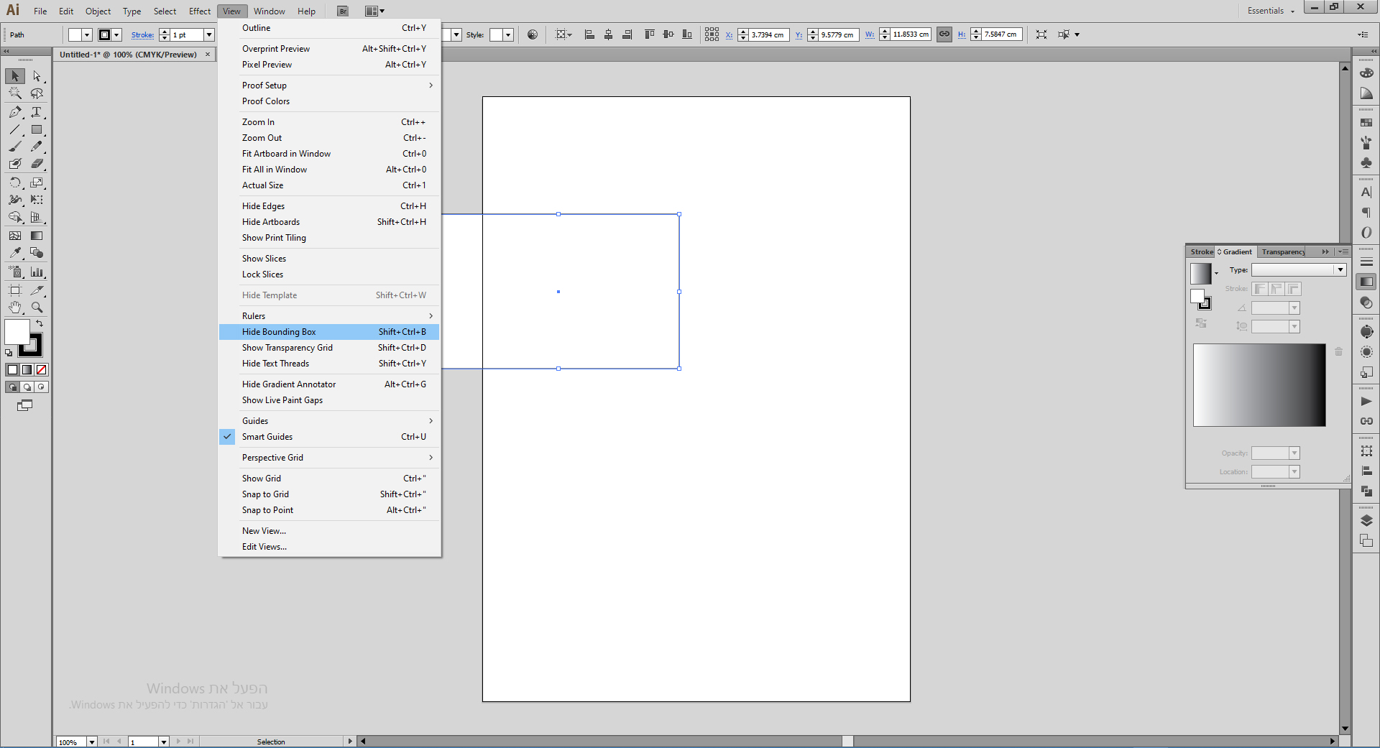
Task: Toggle Hide Bounding Box option
Action: coord(279,332)
